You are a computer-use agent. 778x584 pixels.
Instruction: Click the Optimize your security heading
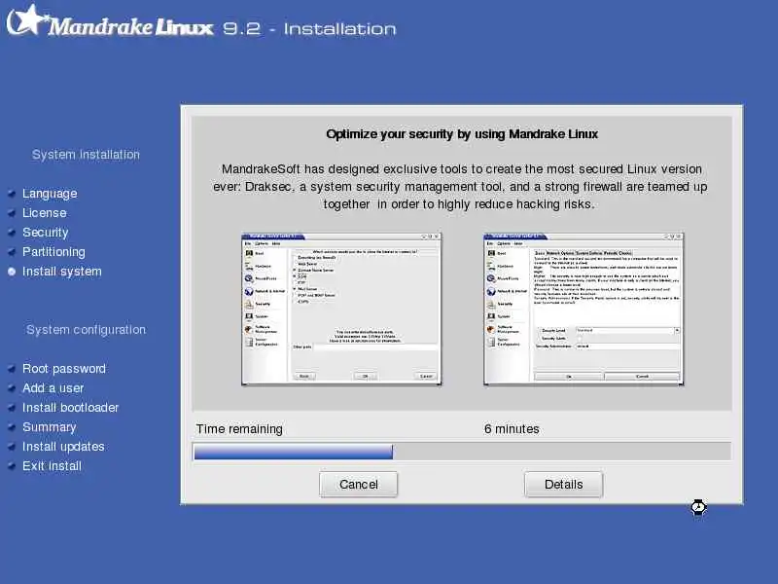point(462,134)
